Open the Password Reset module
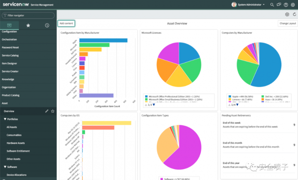 tap(10, 47)
